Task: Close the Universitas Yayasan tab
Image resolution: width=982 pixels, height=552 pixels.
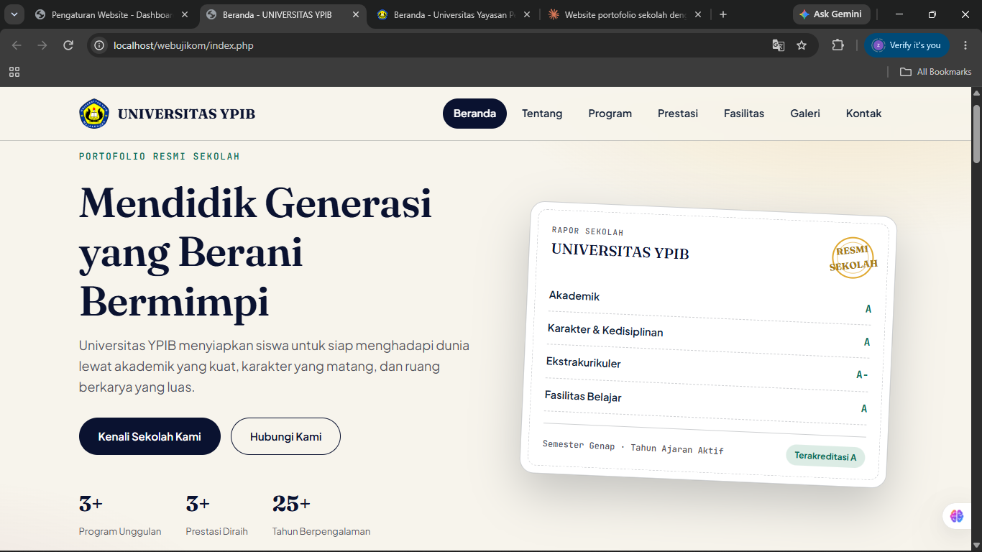Action: click(x=526, y=14)
